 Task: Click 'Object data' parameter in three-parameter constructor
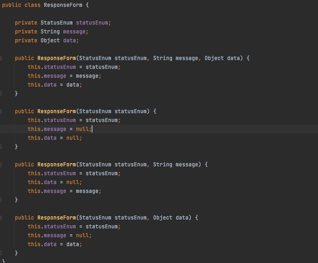(222, 58)
